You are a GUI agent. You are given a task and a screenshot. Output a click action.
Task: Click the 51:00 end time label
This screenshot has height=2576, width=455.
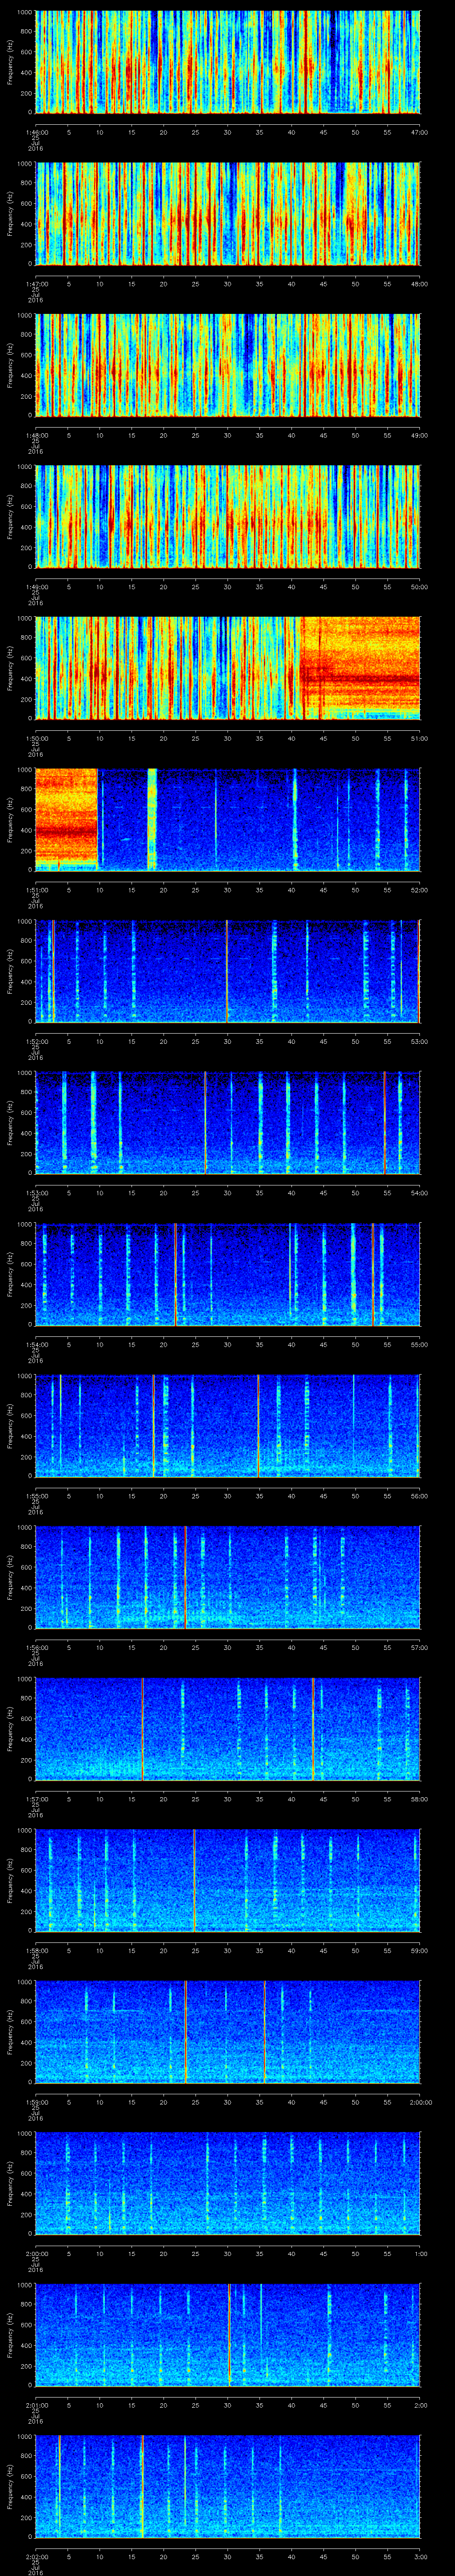click(420, 738)
